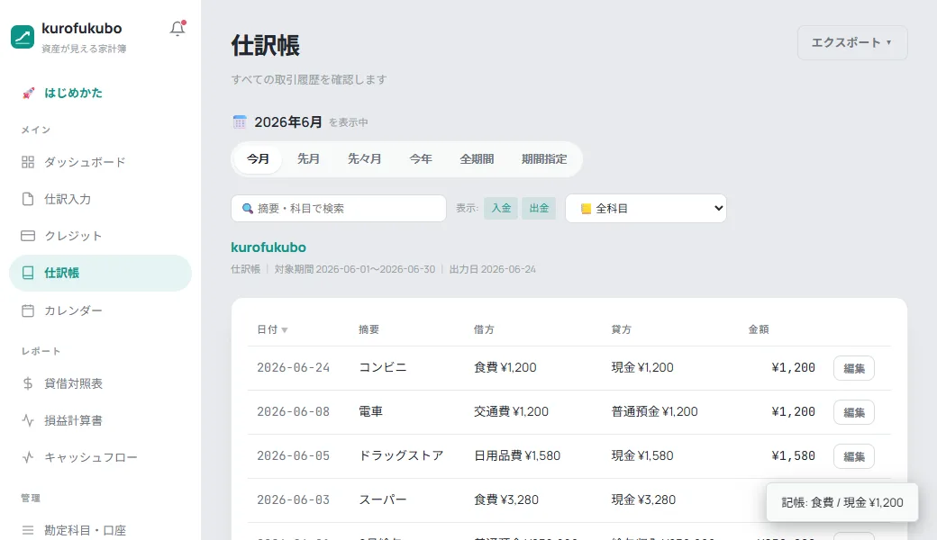
Task: Click the date 2026-06-24
Action: (x=294, y=367)
